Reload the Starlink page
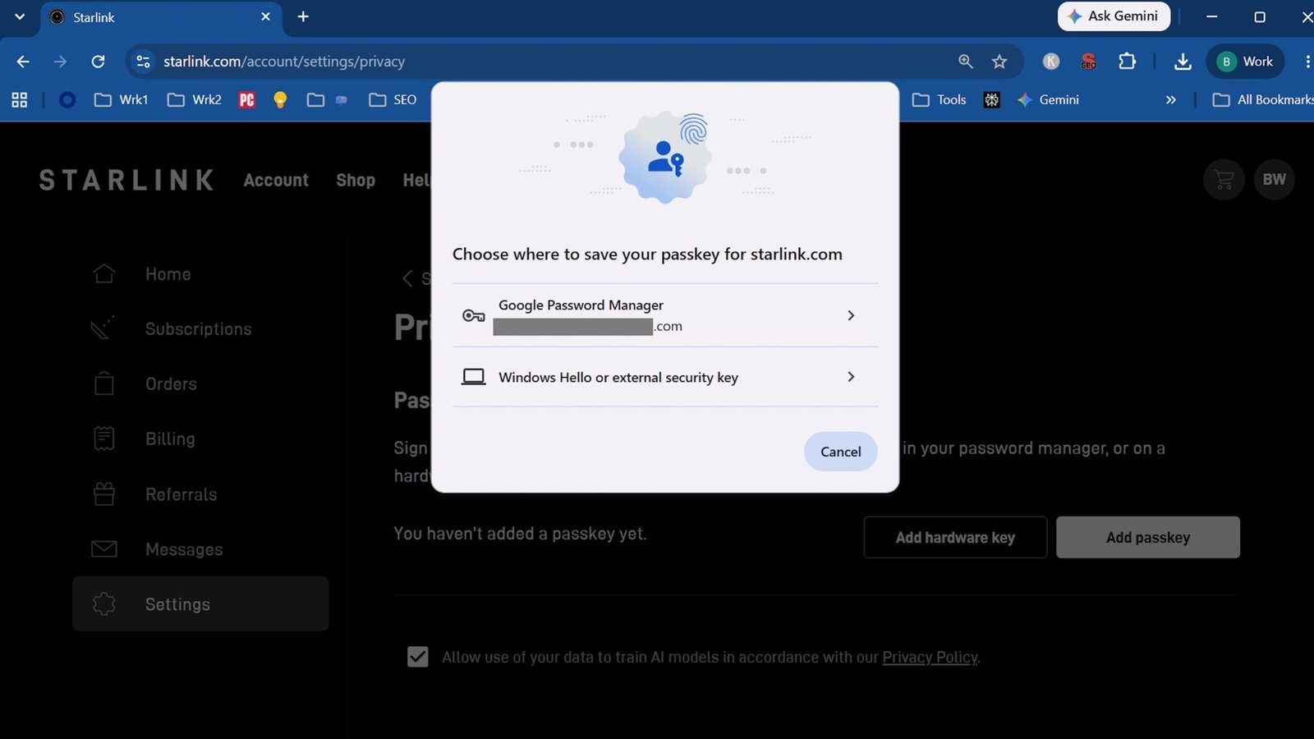Screen dimensions: 1314x739 click(98, 62)
